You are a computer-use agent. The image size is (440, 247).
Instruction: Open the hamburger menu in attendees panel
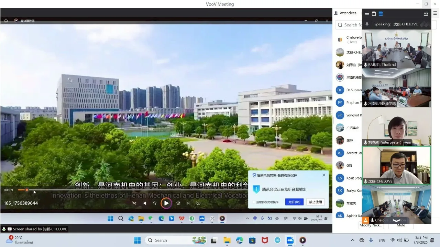[x=435, y=13]
